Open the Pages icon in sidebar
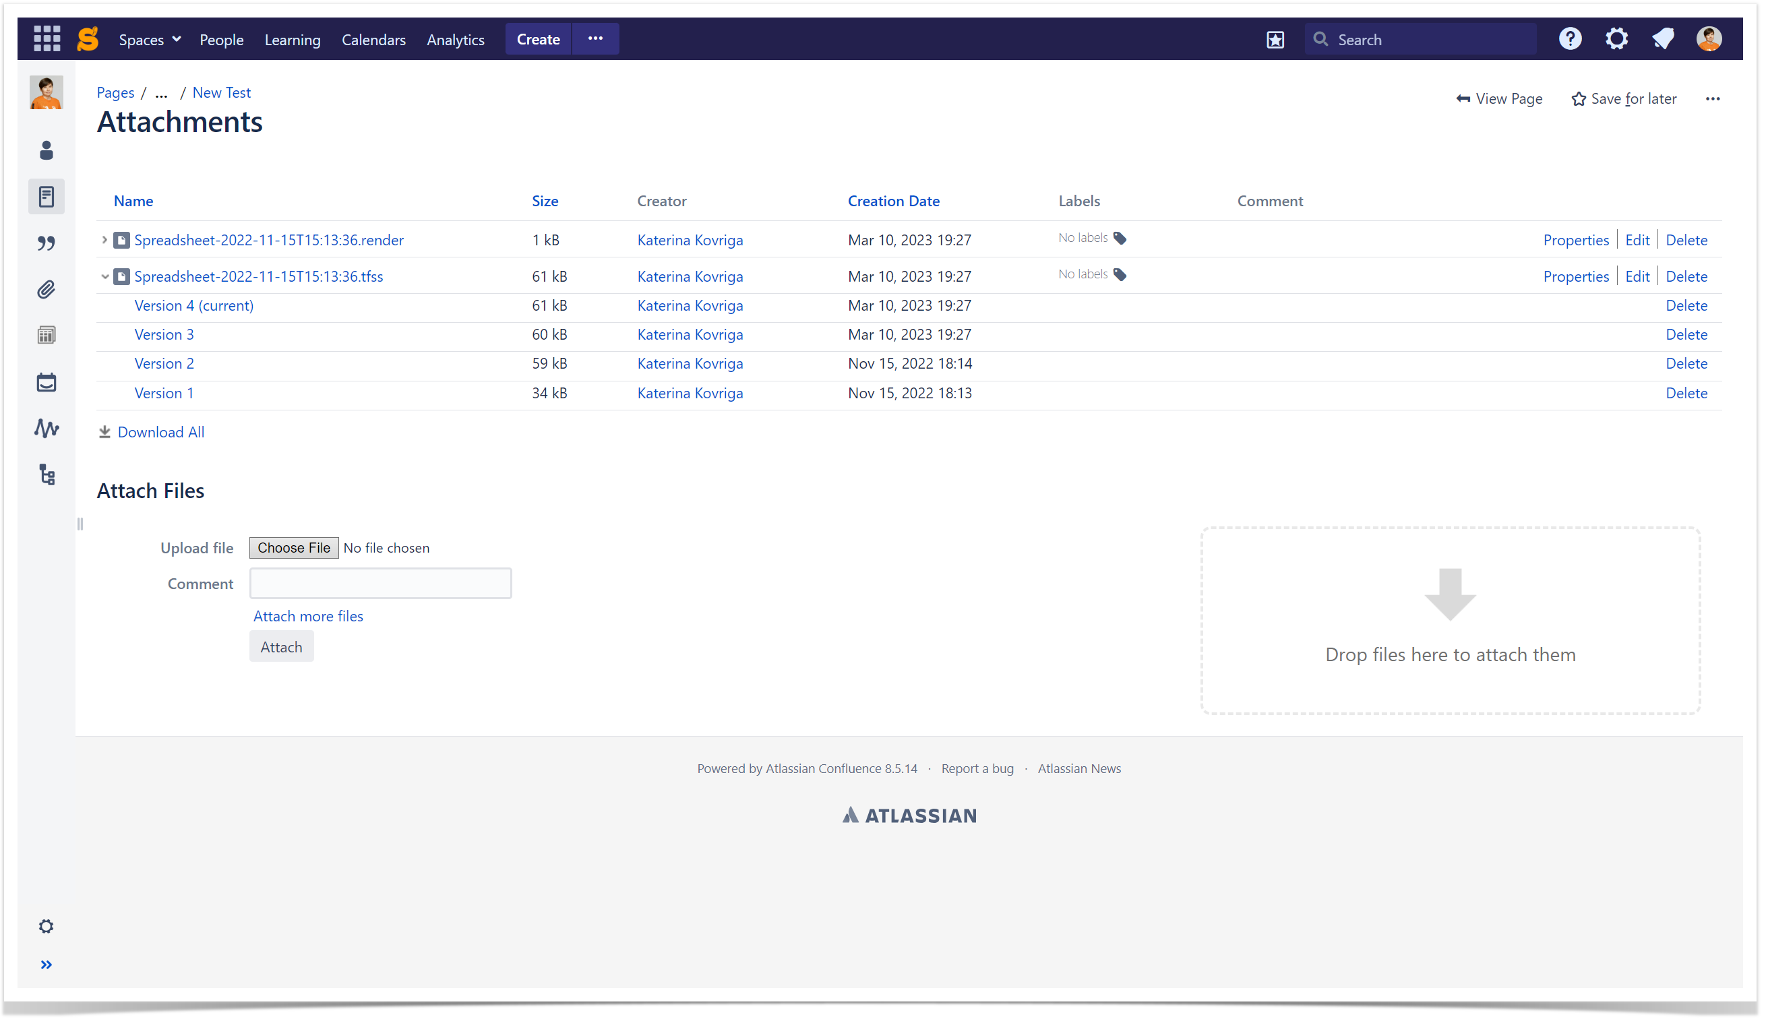Screen dimensions: 1766x1021 tap(47, 197)
